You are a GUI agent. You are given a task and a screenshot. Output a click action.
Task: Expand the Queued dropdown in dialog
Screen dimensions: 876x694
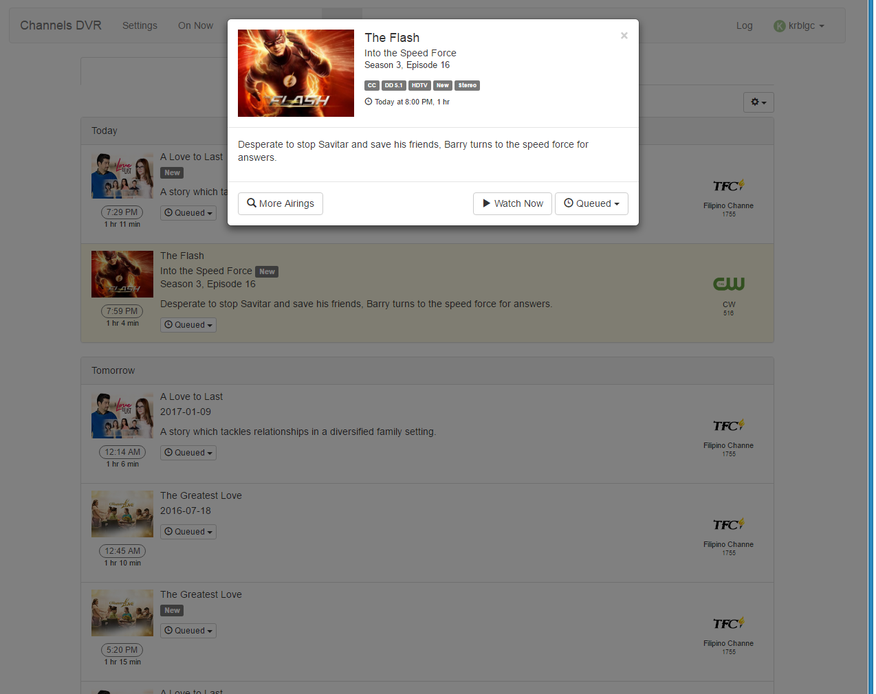(x=591, y=203)
